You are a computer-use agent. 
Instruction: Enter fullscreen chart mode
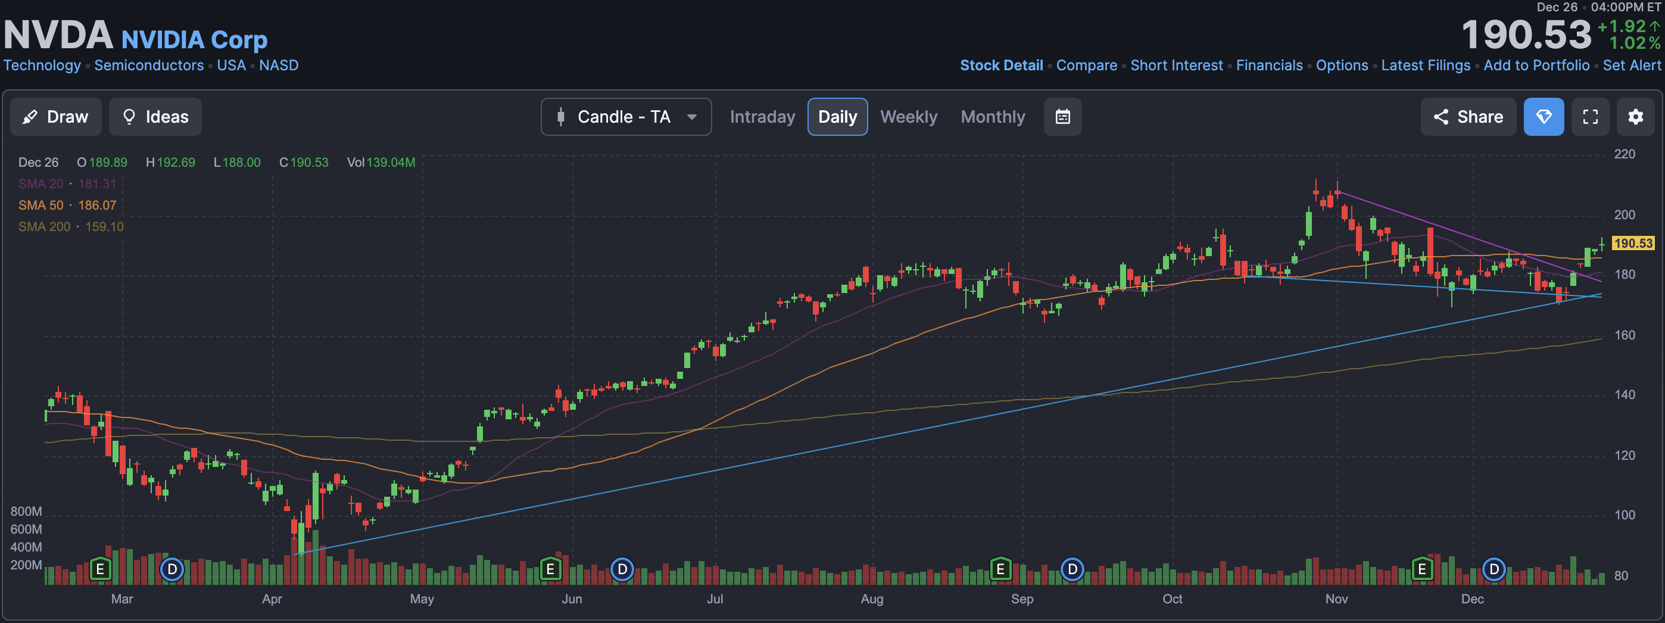click(x=1590, y=117)
